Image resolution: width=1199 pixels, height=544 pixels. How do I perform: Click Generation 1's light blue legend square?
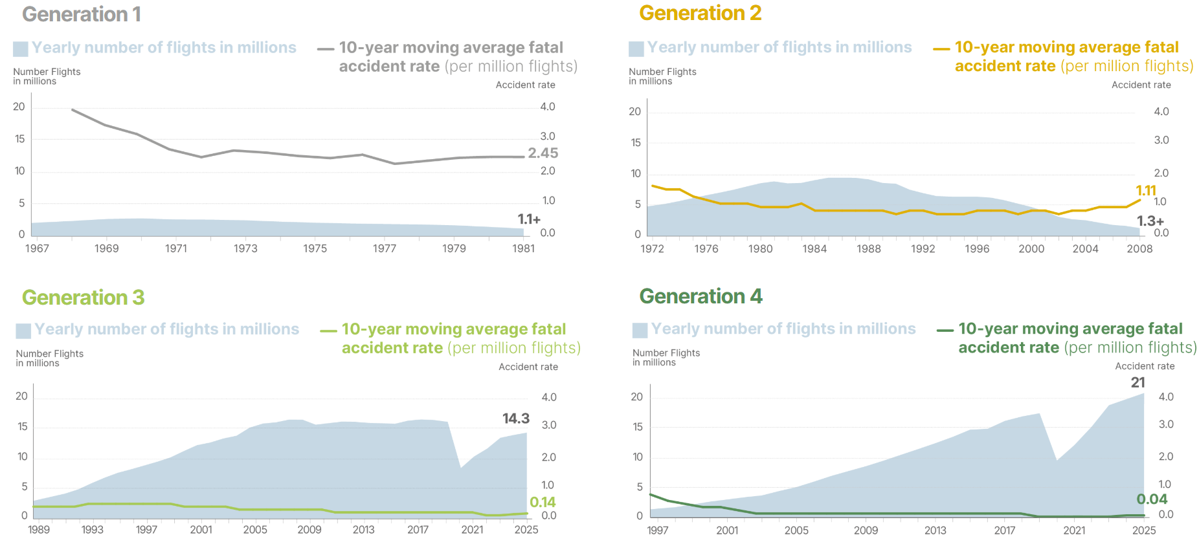21,49
